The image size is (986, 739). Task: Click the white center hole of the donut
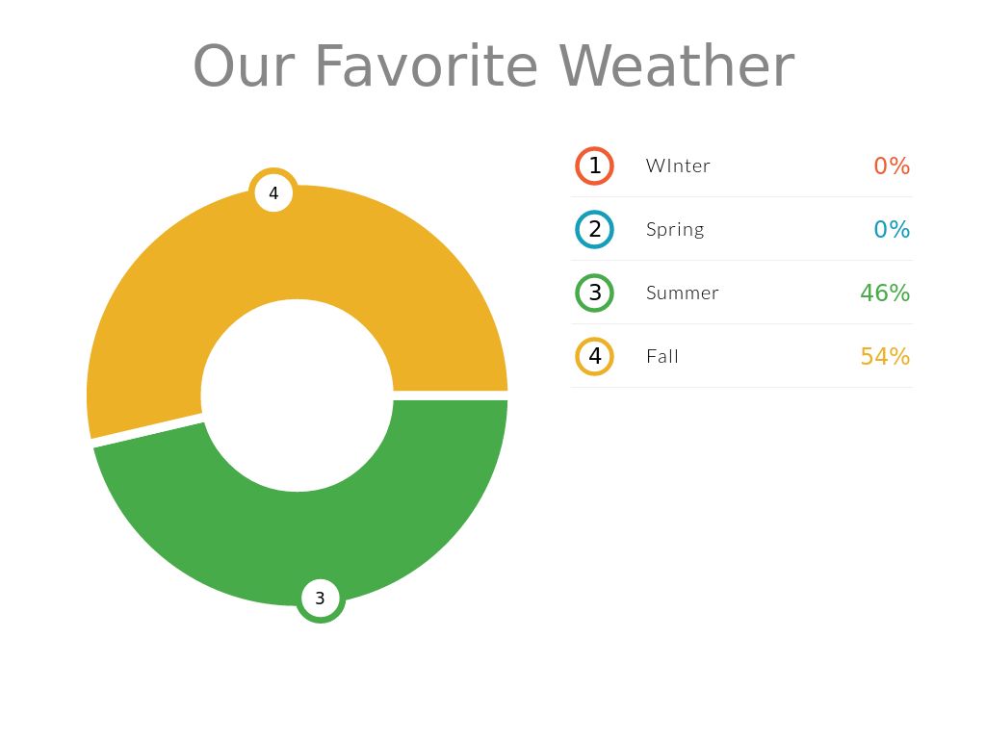pyautogui.click(x=297, y=395)
